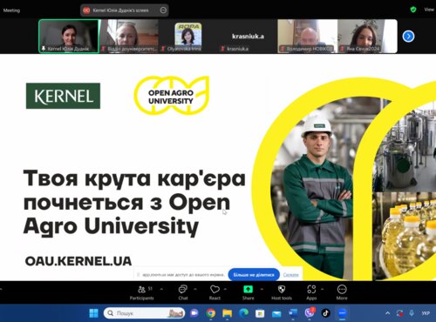Image resolution: width=436 pixels, height=322 pixels.
Task: Open Microsoft Edge from taskbar
Action: click(243, 313)
